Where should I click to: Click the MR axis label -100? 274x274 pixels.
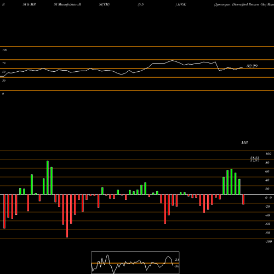pos(269,242)
